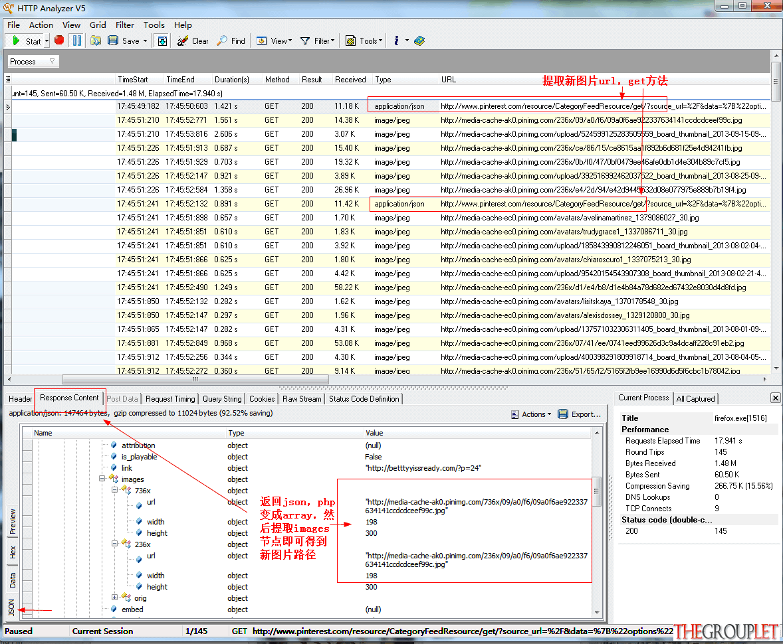Toggle the auto-scroll icon in the toolbar
Viewport: 783px width, 644px height.
(162, 41)
